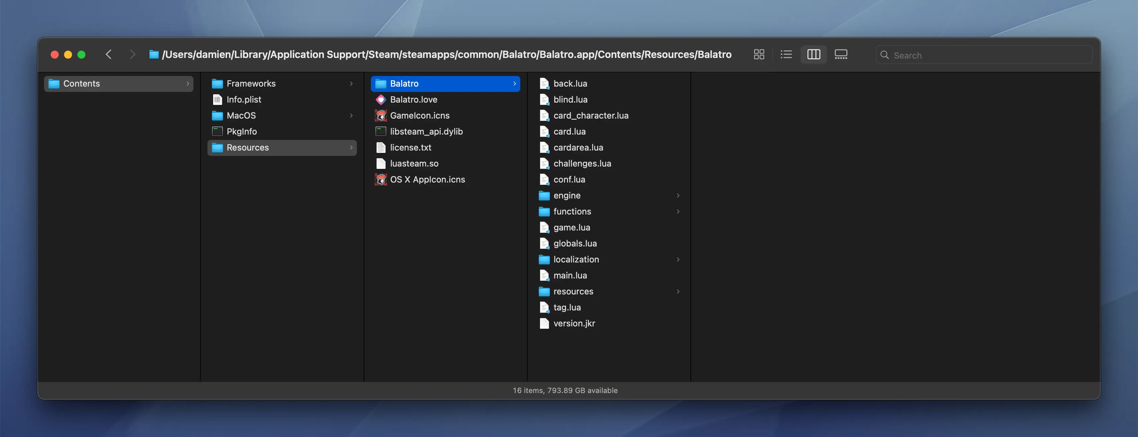
Task: Click the window title path text
Action: [447, 54]
